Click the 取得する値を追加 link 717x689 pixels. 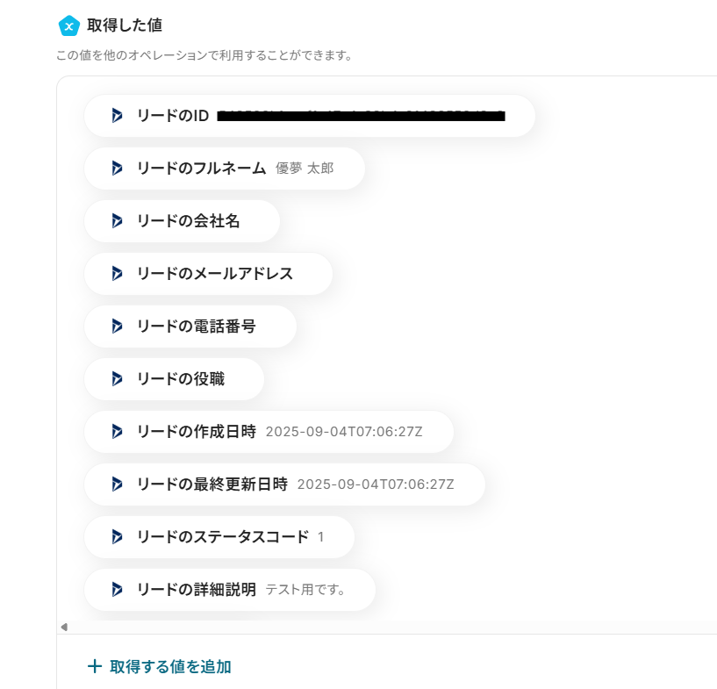pos(170,666)
